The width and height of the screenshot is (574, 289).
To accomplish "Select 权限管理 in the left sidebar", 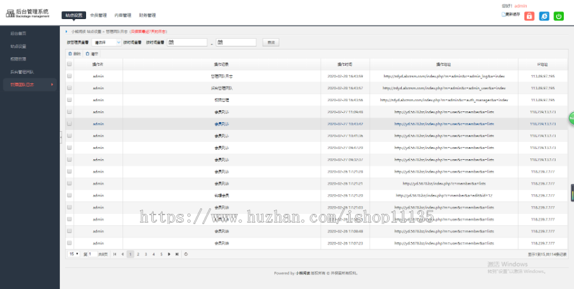I will [18, 59].
